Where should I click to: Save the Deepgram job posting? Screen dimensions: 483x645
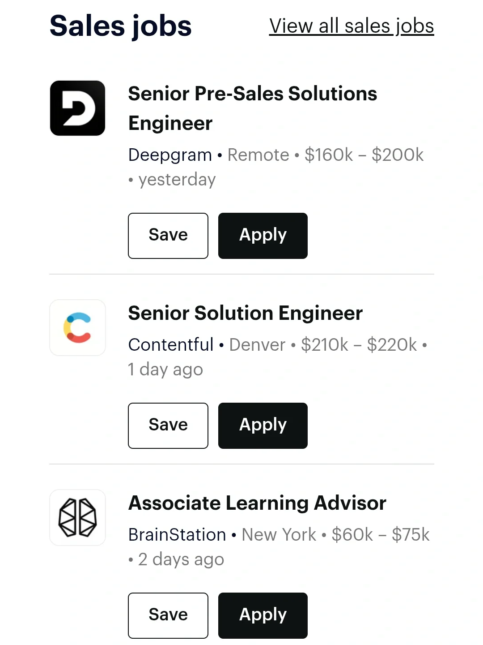click(168, 236)
